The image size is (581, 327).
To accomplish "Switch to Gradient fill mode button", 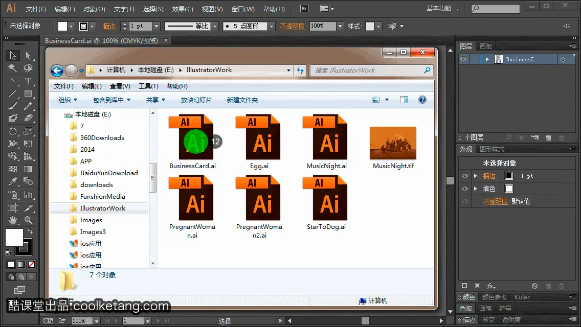I will (x=21, y=265).
